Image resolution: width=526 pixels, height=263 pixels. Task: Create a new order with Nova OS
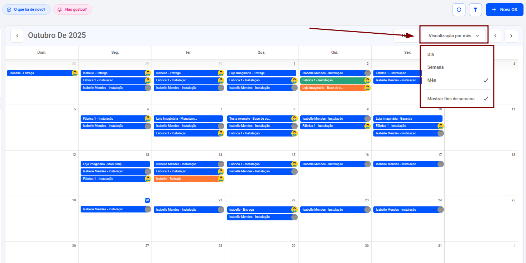[x=505, y=10]
